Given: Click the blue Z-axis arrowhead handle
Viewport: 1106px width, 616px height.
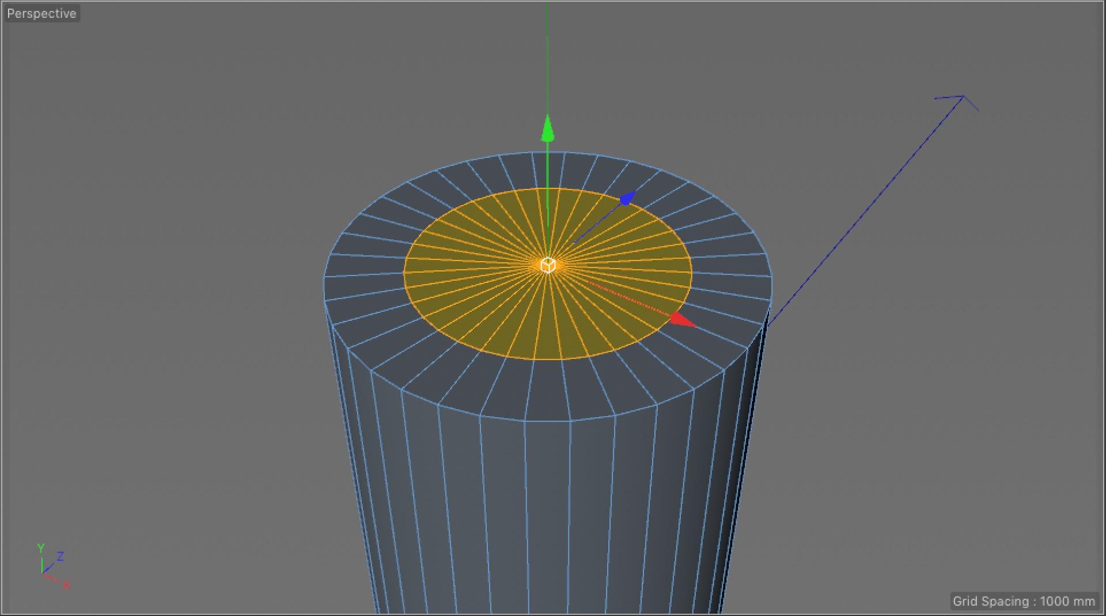Looking at the screenshot, I should tap(627, 198).
